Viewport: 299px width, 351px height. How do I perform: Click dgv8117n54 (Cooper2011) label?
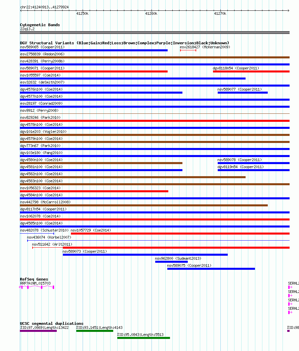tap(43, 209)
